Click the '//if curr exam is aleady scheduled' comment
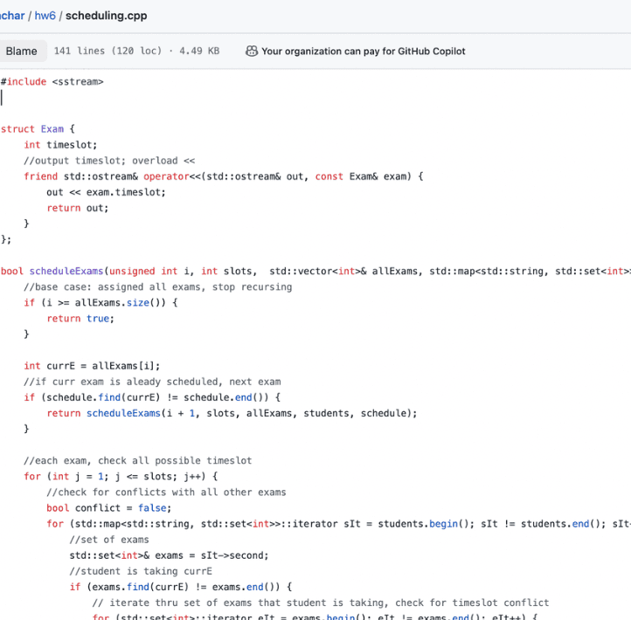The image size is (631, 620). coord(152,382)
